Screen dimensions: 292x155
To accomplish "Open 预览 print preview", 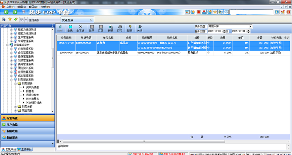I will point(110,29).
